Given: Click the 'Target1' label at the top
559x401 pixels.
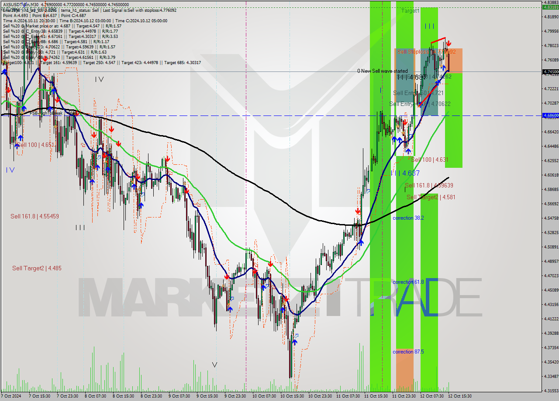Looking at the screenshot, I should 411,10.
